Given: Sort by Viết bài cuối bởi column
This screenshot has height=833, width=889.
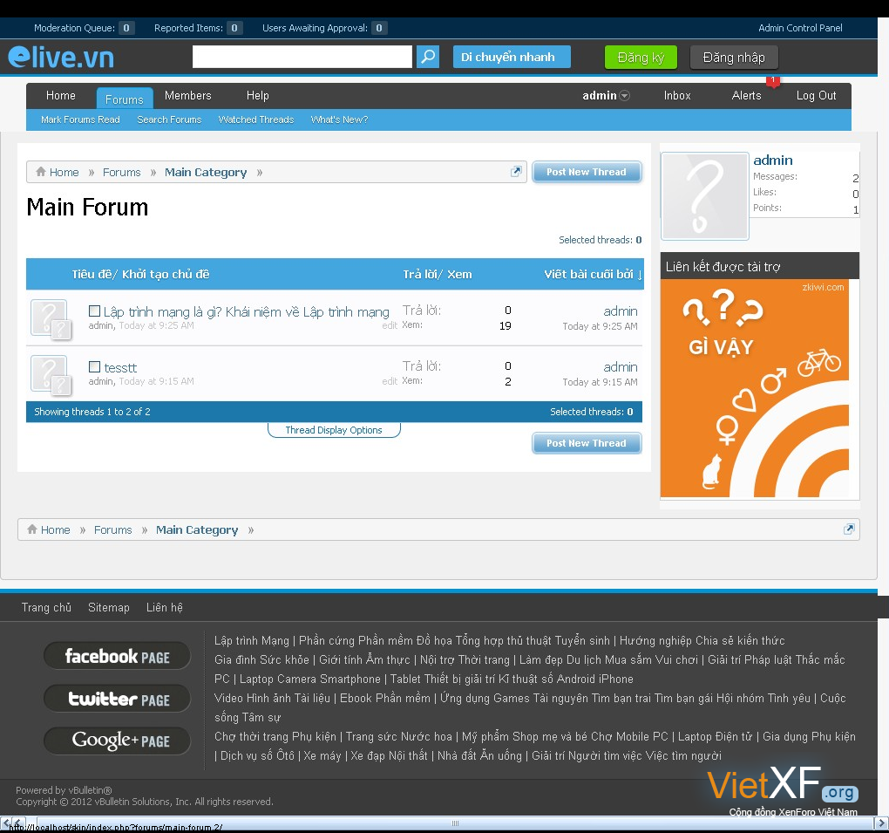Looking at the screenshot, I should click(593, 274).
